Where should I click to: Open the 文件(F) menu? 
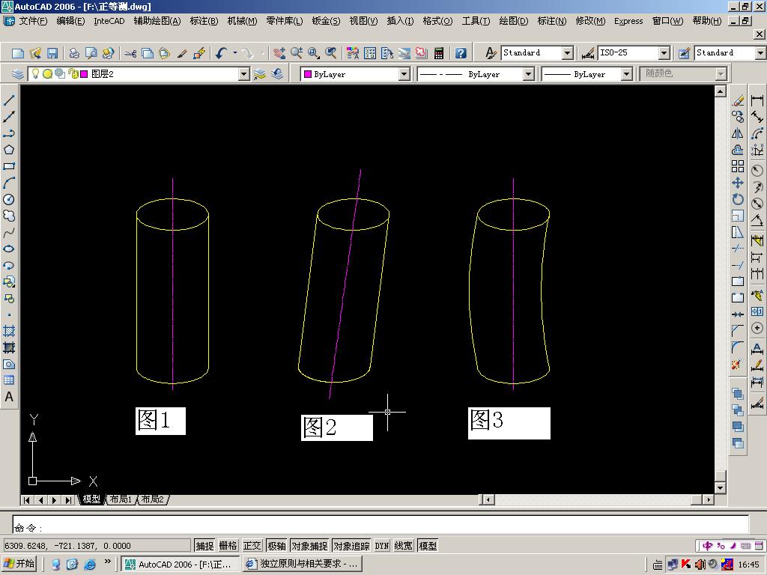coord(33,21)
